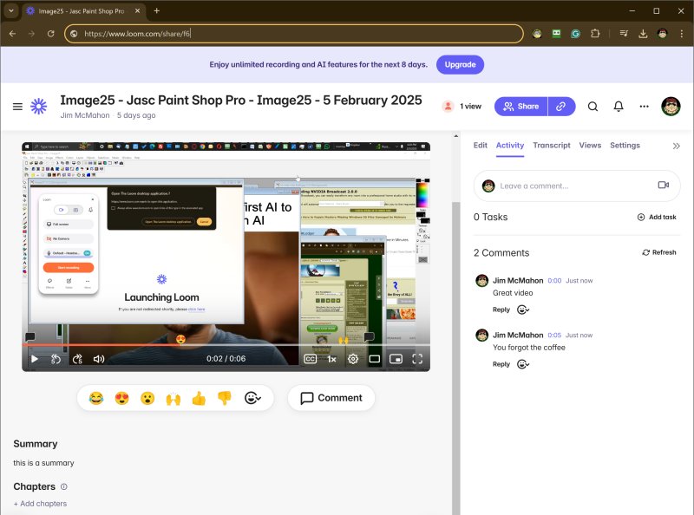Screen dimensions: 694x515
Task: Enter fullscreen mode
Action: (x=417, y=359)
